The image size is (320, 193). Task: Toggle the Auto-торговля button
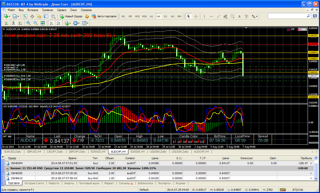coord(104,16)
